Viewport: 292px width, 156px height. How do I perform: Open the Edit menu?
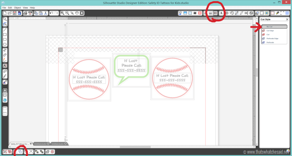[10, 8]
